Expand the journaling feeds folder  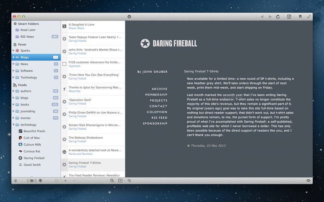coord(13,111)
